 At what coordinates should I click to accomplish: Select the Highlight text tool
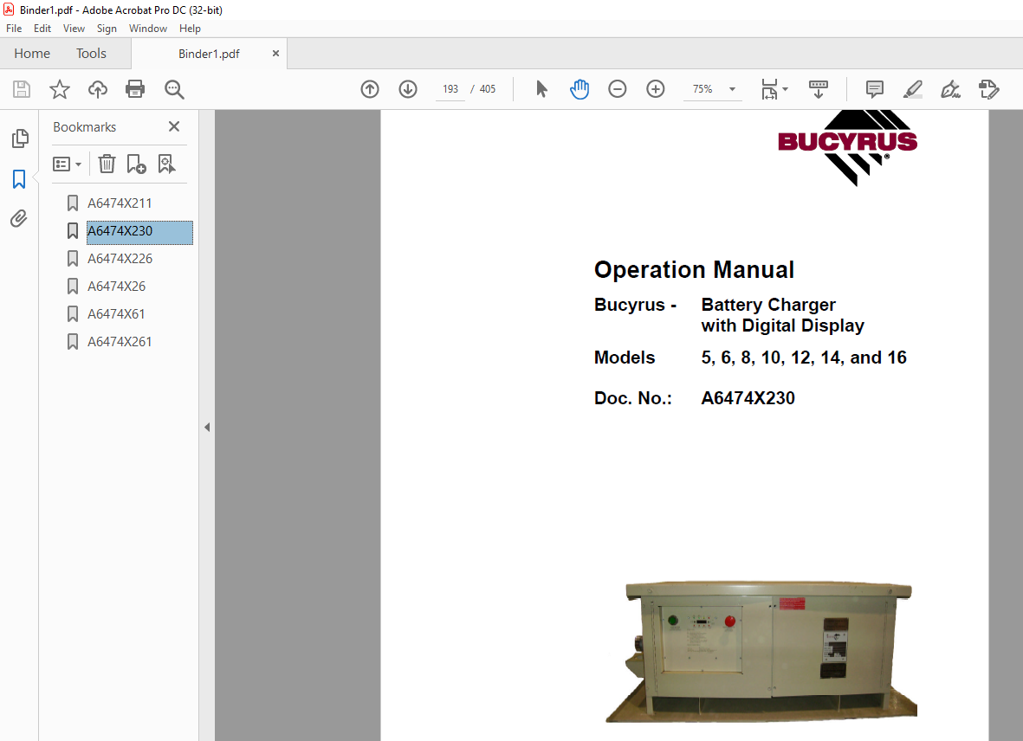click(913, 89)
